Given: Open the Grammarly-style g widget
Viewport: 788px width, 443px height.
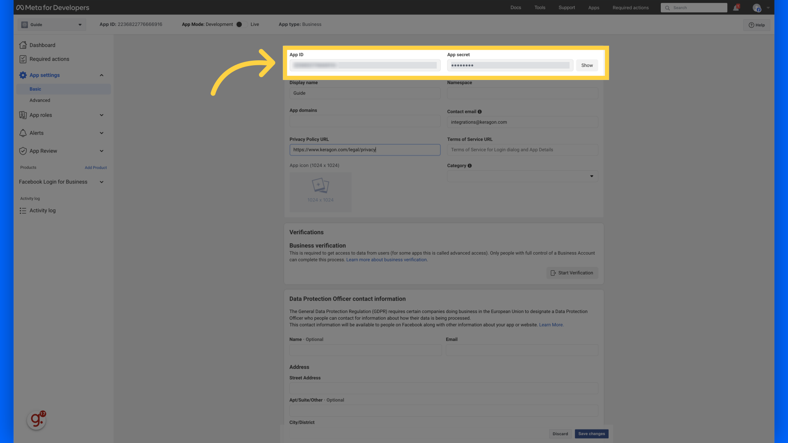Looking at the screenshot, I should [x=36, y=420].
